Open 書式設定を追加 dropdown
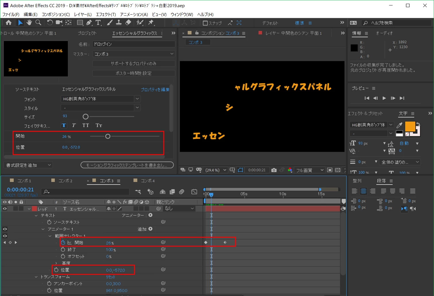Viewport: 434px width, 296px height. tap(29, 165)
